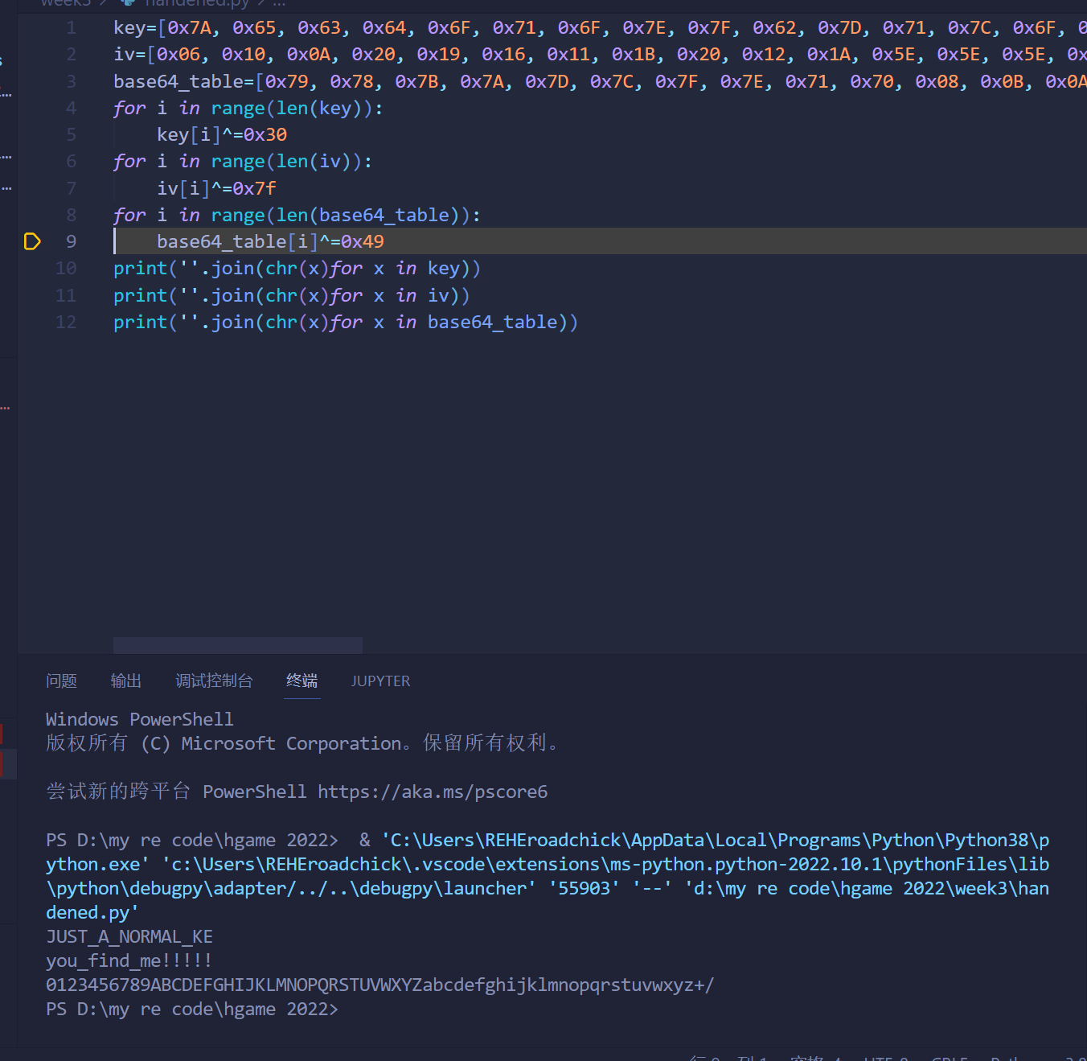Viewport: 1087px width, 1061px height.
Task: Click the editor horizontal scrollbar thumb
Action: point(237,645)
